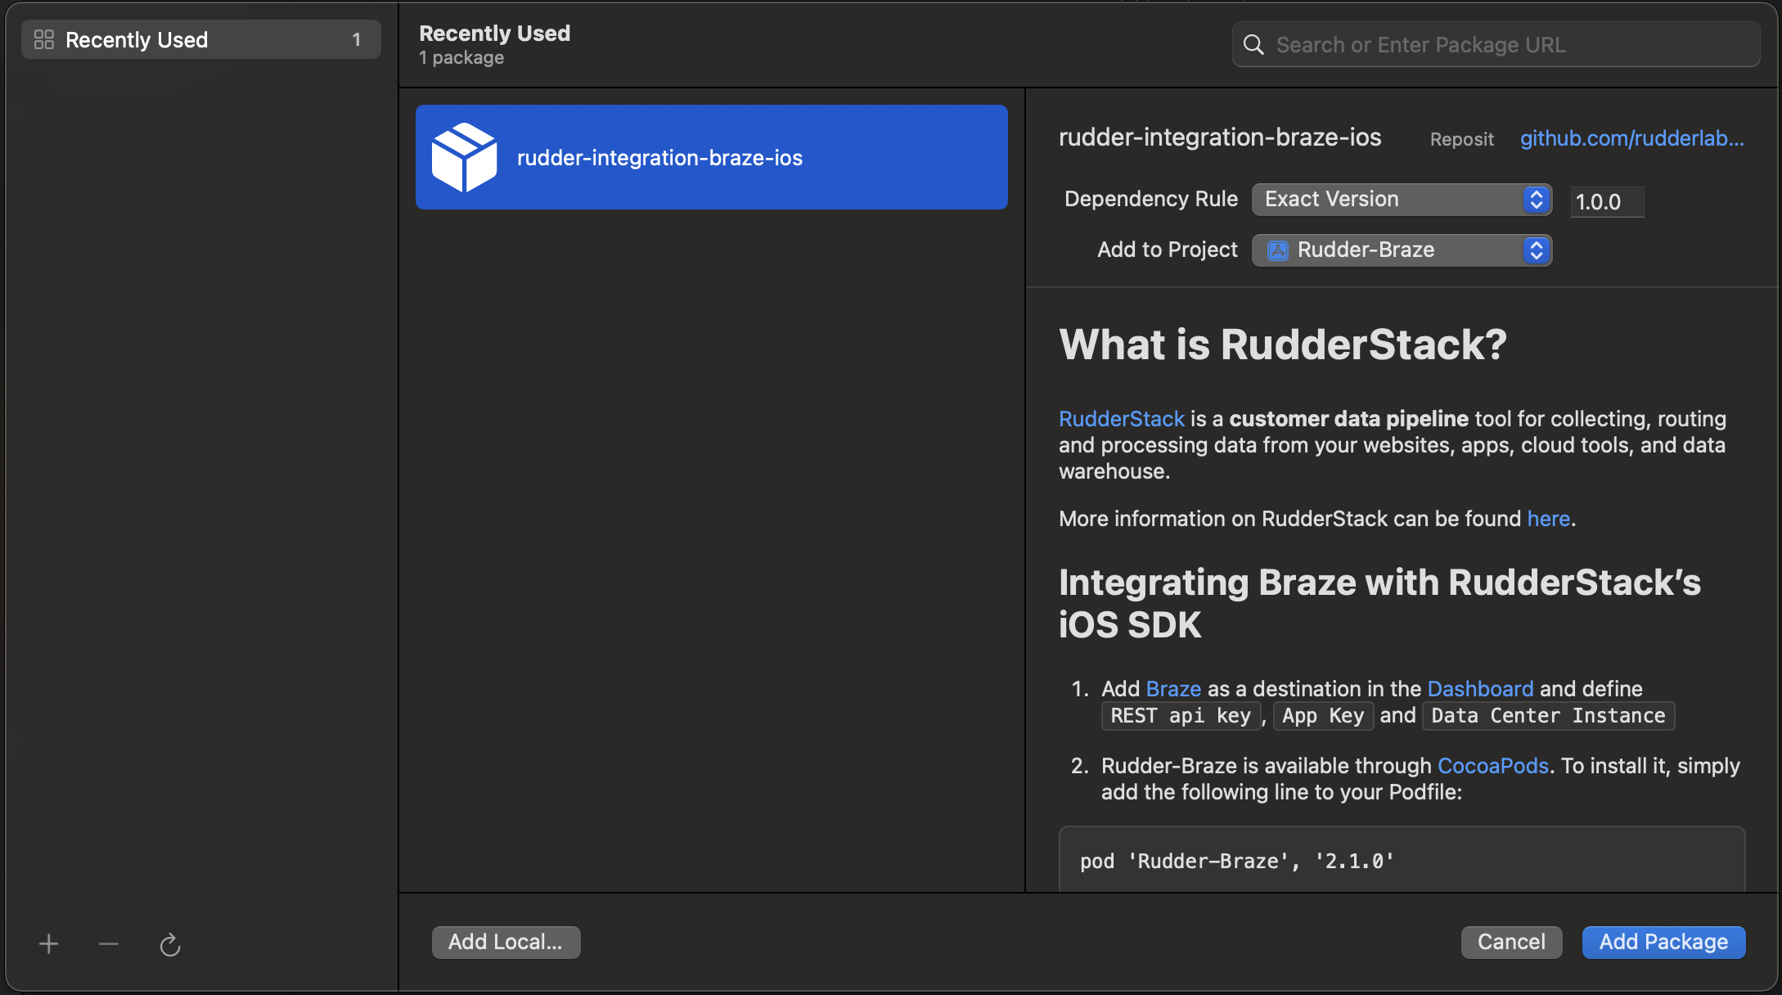Image resolution: width=1782 pixels, height=995 pixels.
Task: Open the RudderStack link in the description
Action: click(1121, 419)
